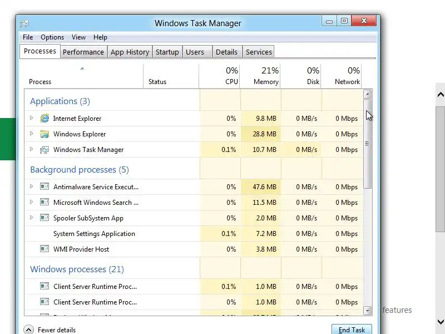Switch to the Details tab
Screen dimensions: 445x334
[x=227, y=52]
